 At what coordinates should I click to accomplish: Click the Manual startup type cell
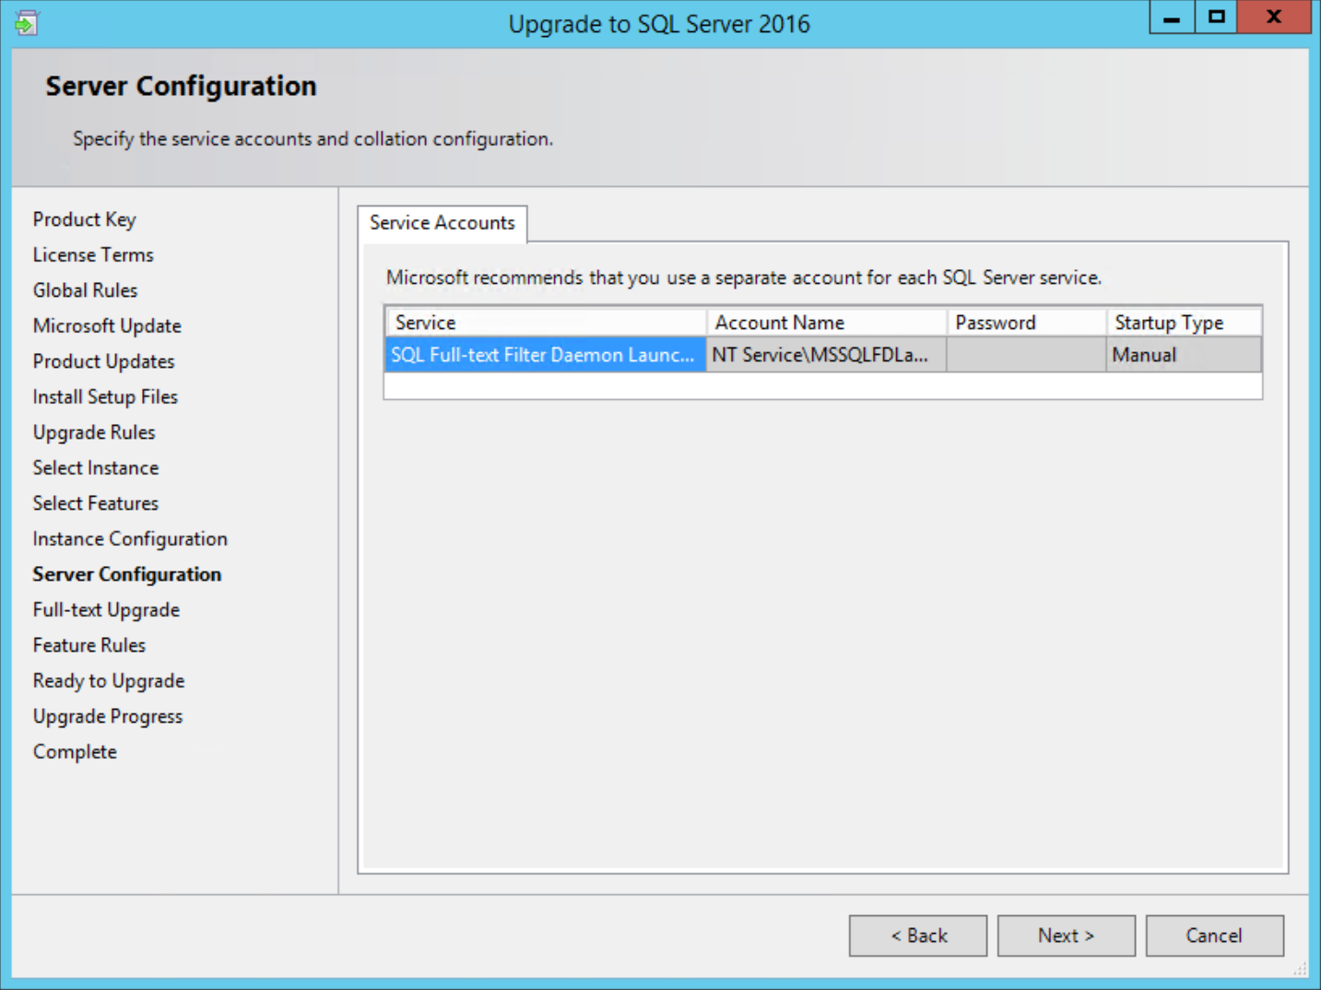(1184, 355)
